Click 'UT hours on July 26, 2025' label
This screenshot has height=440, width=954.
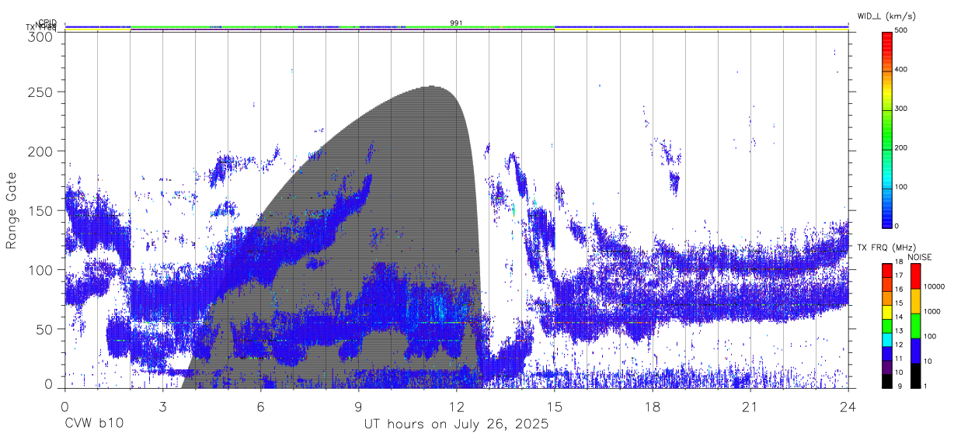[x=457, y=424]
